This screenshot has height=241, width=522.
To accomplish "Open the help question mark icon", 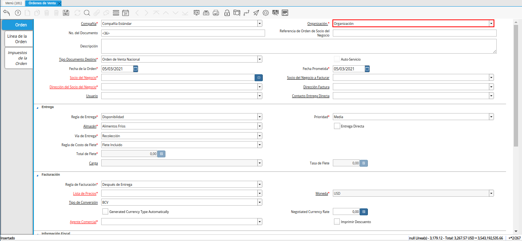I will (x=18, y=13).
